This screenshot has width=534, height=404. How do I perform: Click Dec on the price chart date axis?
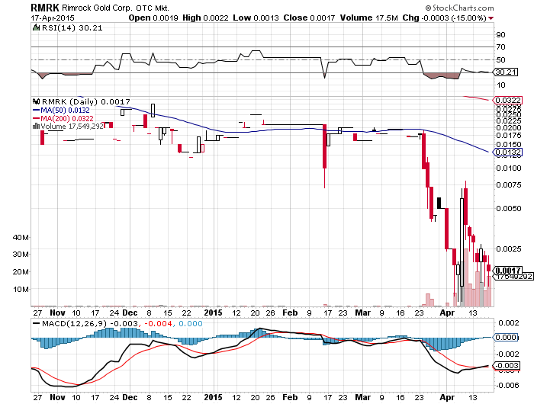[130, 313]
